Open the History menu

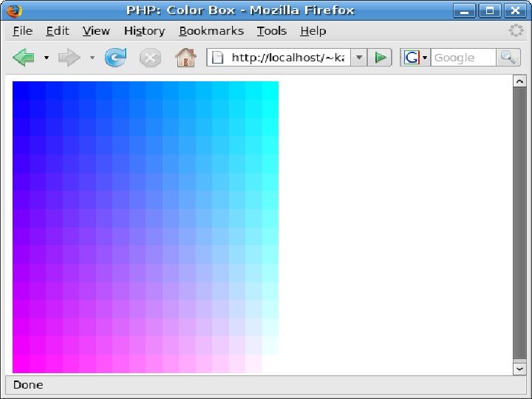[145, 31]
